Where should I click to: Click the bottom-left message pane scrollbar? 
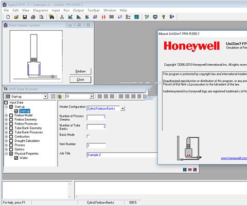[69, 190]
